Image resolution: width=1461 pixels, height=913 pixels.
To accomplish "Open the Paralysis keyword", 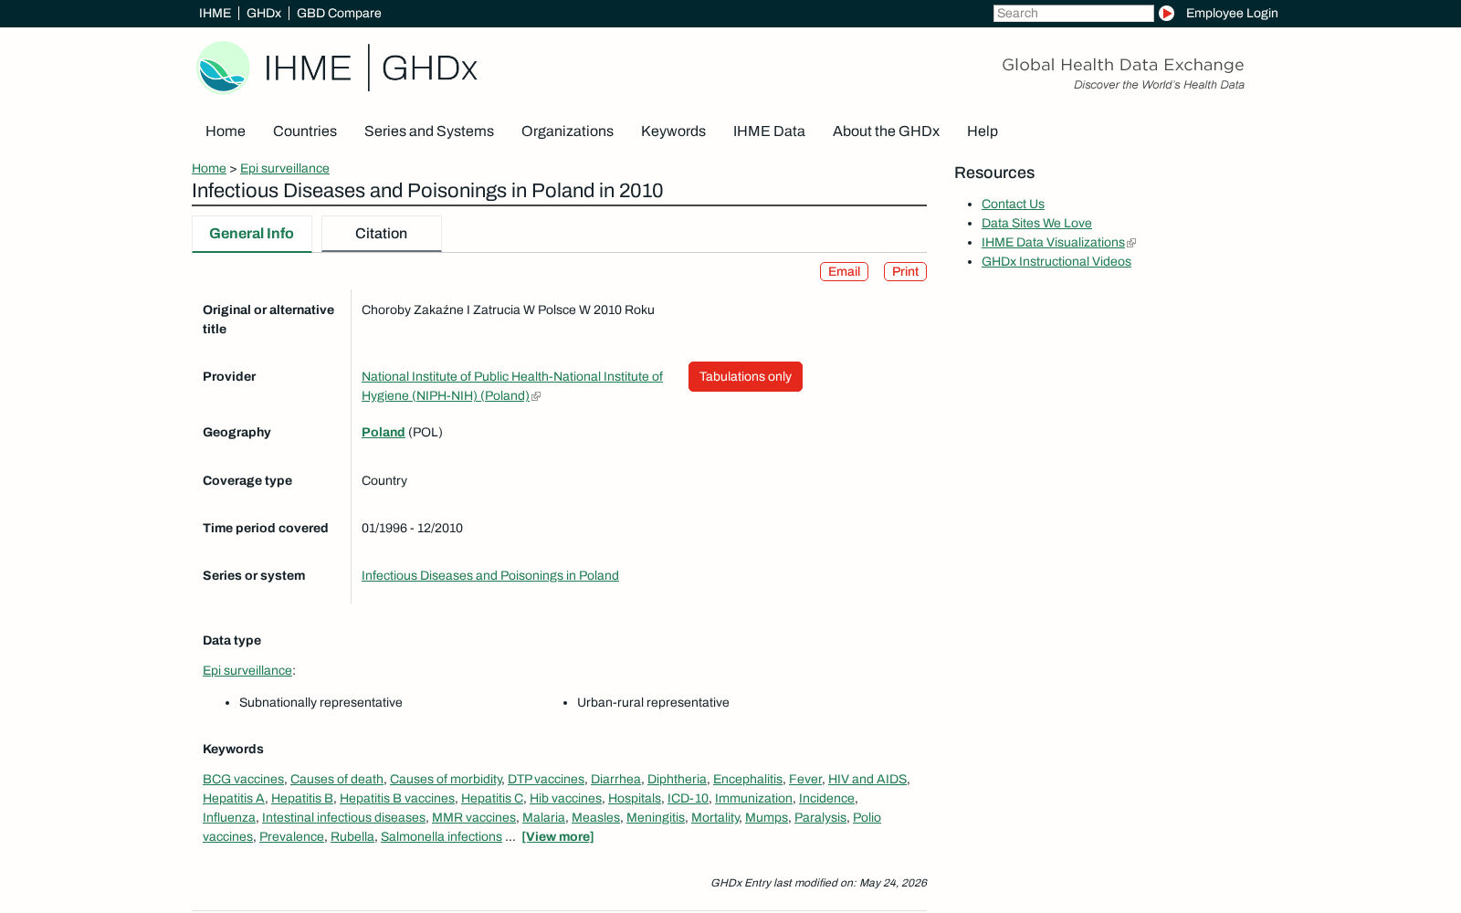I will pos(820,817).
